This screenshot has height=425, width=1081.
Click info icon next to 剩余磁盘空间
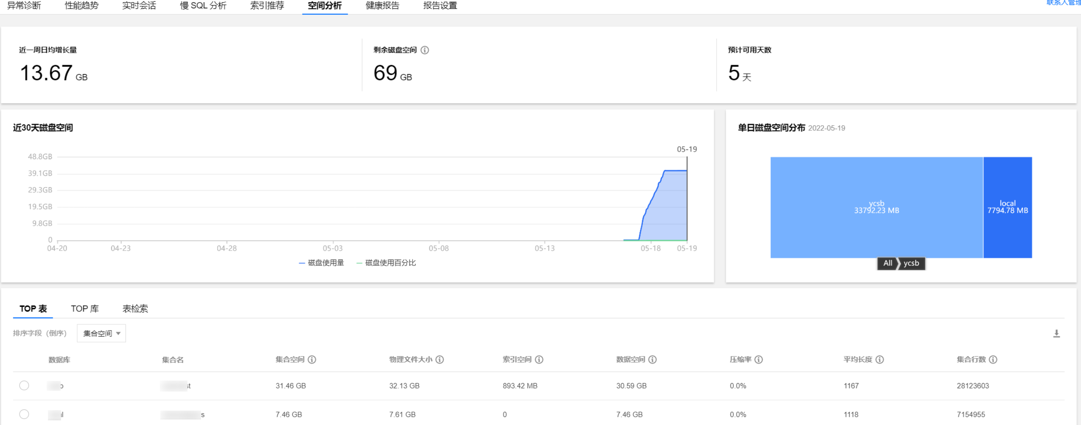point(425,50)
